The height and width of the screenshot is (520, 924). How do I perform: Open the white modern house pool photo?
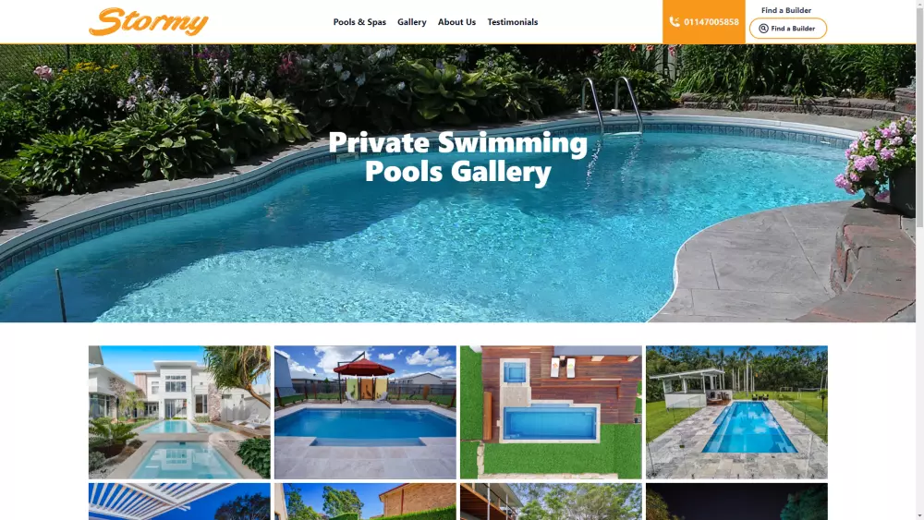click(x=179, y=412)
